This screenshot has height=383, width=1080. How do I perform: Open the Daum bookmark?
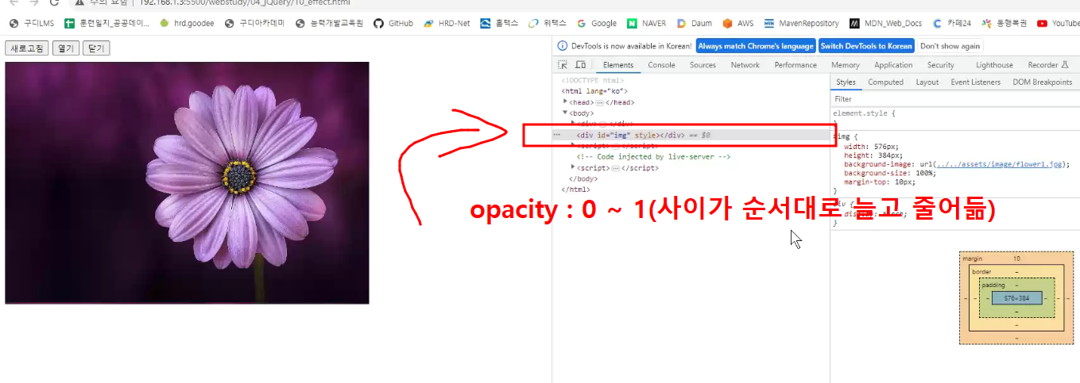pos(694,23)
